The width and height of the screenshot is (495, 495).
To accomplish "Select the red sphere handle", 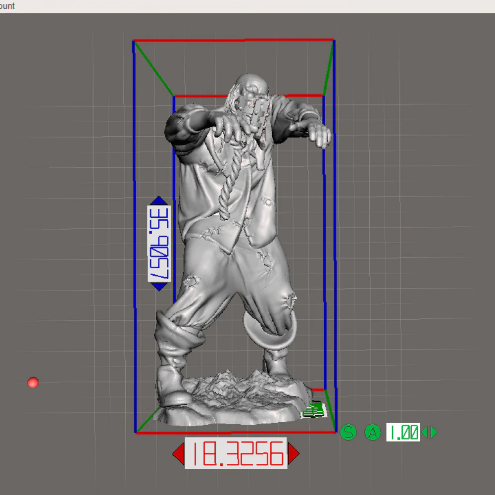I will (33, 382).
